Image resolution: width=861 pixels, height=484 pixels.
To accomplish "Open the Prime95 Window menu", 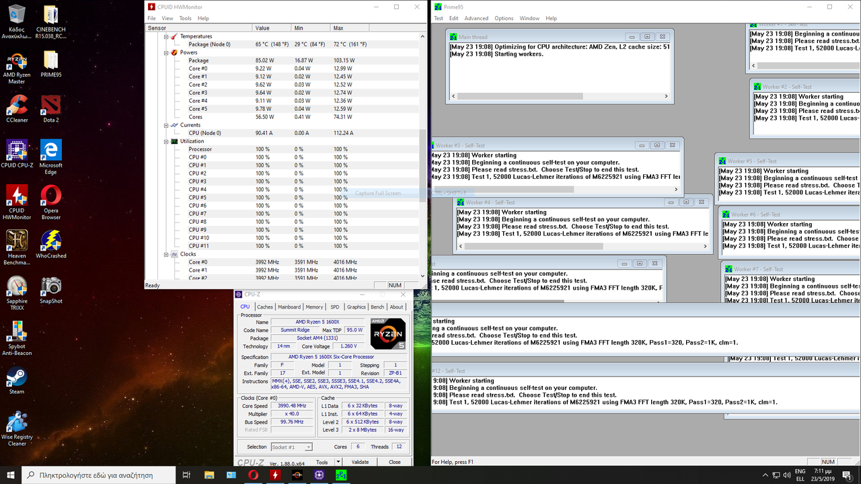I will tap(529, 18).
